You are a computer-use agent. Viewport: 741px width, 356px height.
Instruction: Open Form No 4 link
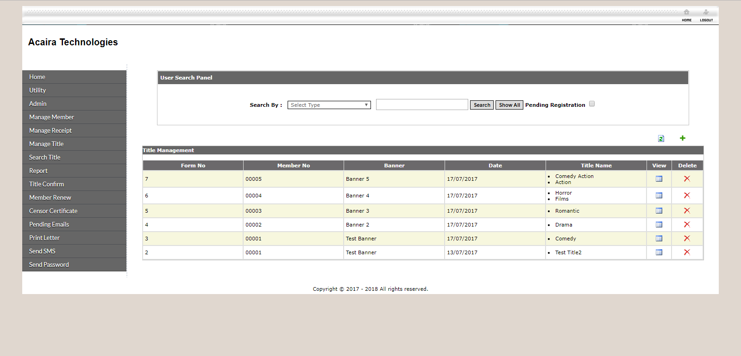[147, 225]
